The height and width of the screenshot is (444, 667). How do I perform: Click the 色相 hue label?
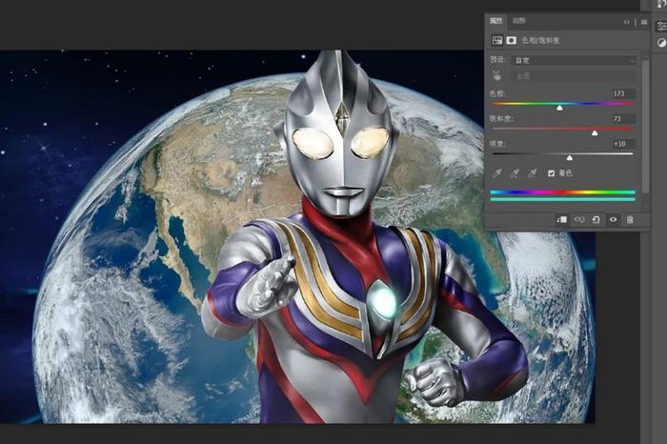point(496,93)
